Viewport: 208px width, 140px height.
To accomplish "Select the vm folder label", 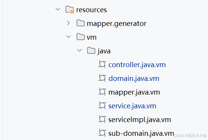I will (x=92, y=37).
